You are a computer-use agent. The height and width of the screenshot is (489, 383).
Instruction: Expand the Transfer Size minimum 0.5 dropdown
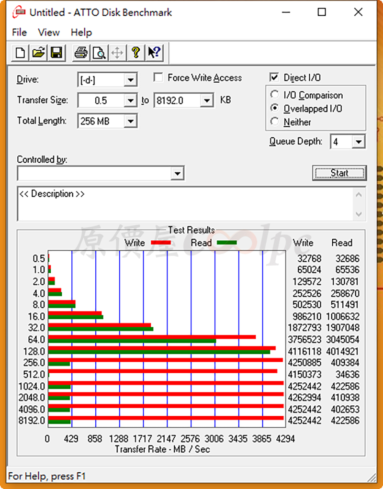(x=131, y=100)
